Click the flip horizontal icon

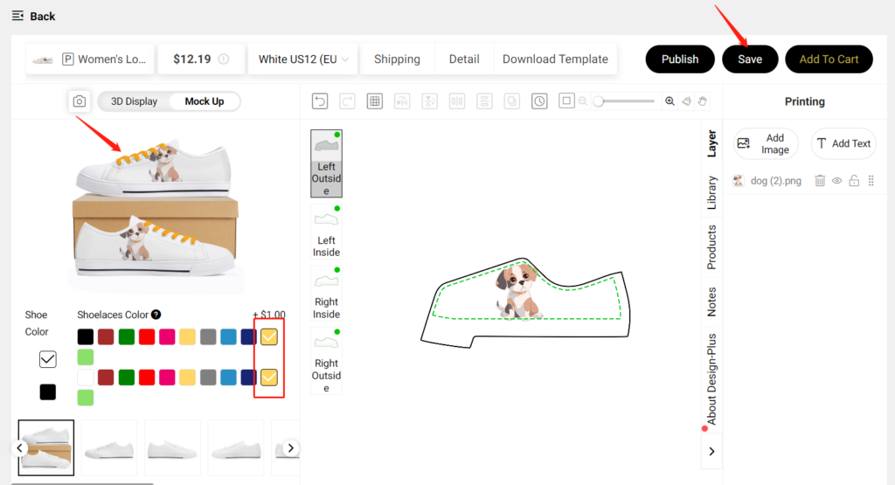click(x=402, y=101)
